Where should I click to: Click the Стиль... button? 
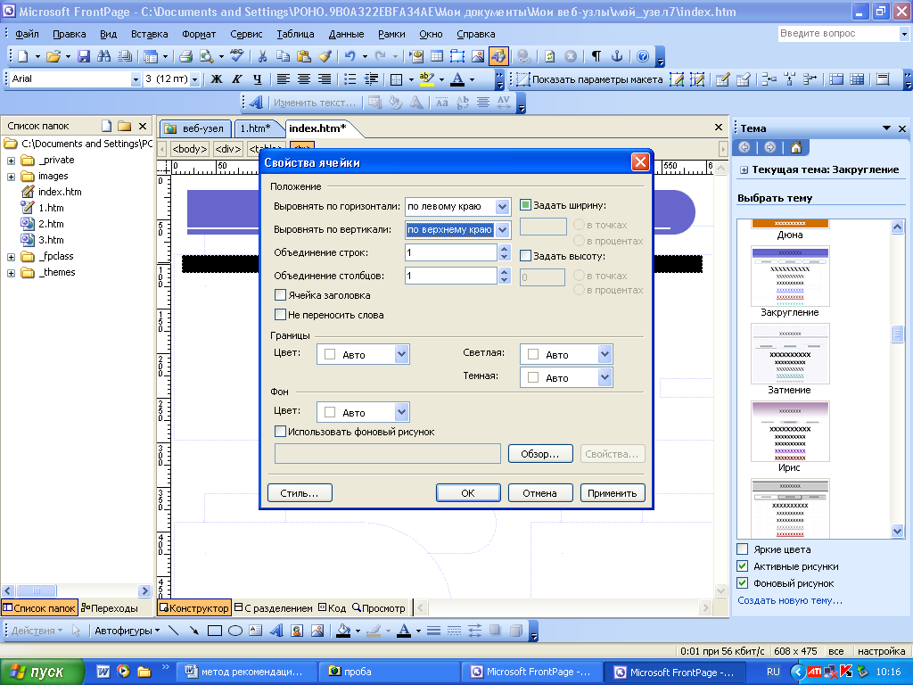point(300,492)
